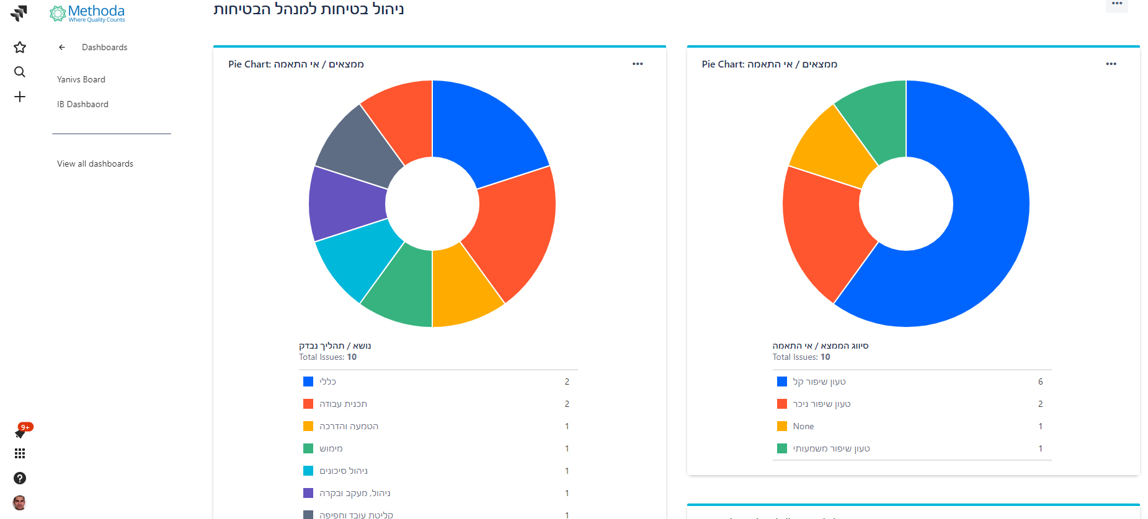Click View all dashboards link
Viewport: 1148px width, 519px height.
tap(95, 164)
